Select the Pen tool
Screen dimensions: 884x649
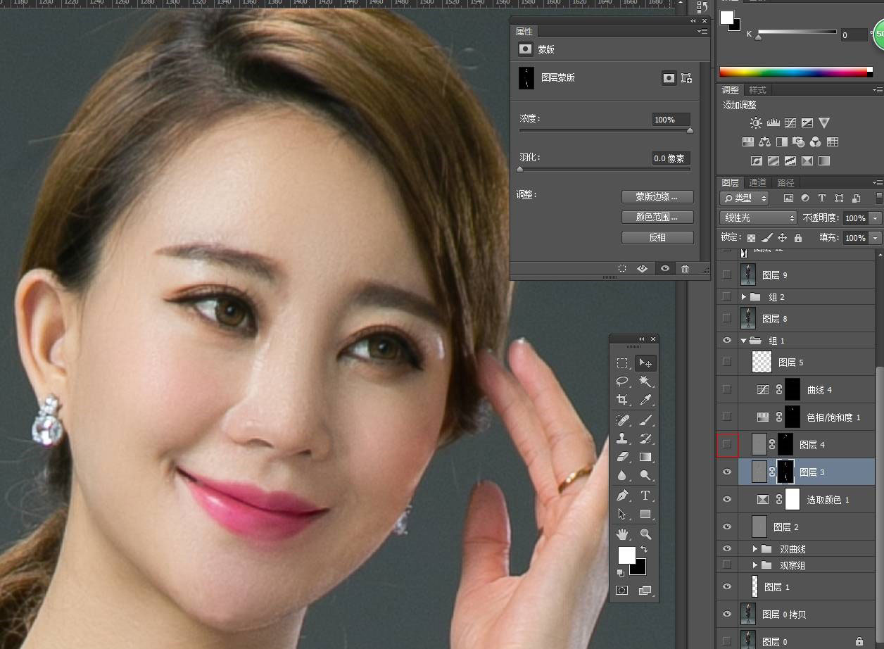click(x=622, y=496)
